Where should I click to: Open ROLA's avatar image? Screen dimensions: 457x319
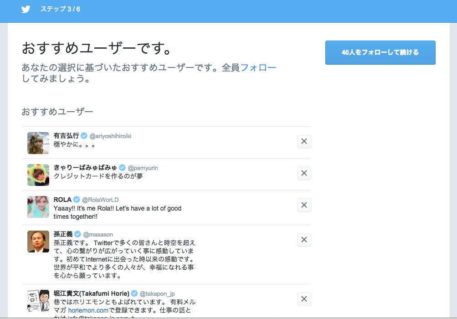pos(38,207)
